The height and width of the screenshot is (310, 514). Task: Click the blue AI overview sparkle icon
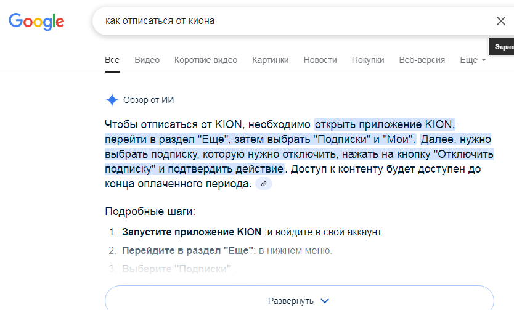(x=112, y=100)
